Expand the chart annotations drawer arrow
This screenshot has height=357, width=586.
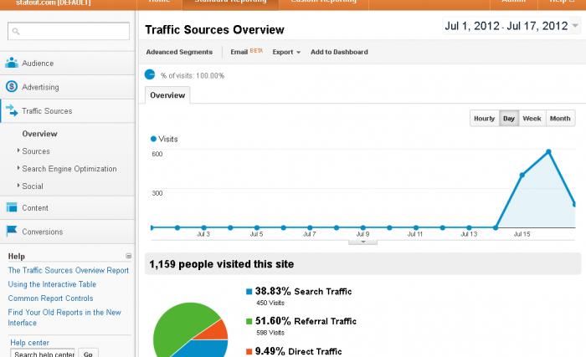[x=362, y=242]
